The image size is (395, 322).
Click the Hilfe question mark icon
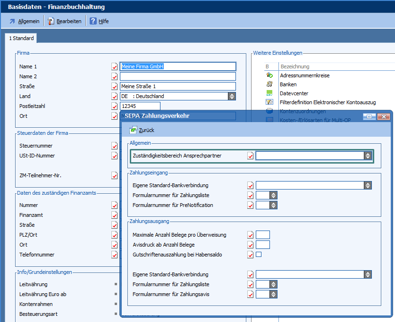(x=93, y=21)
